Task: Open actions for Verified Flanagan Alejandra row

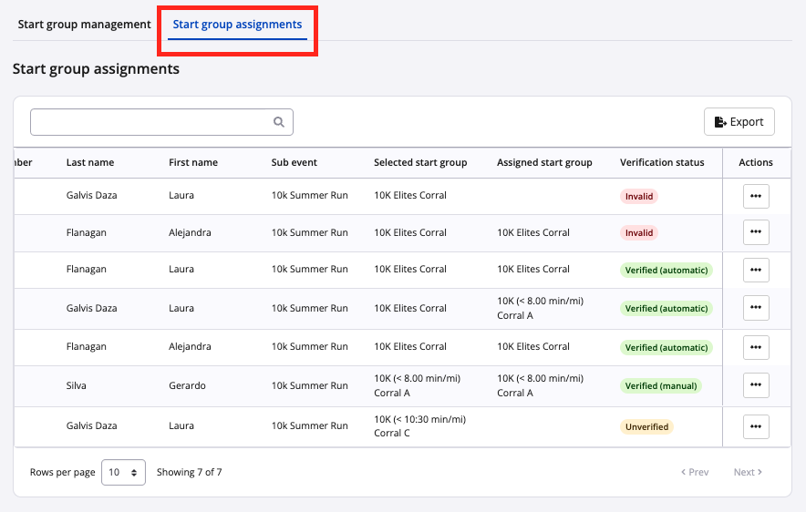Action: point(756,347)
